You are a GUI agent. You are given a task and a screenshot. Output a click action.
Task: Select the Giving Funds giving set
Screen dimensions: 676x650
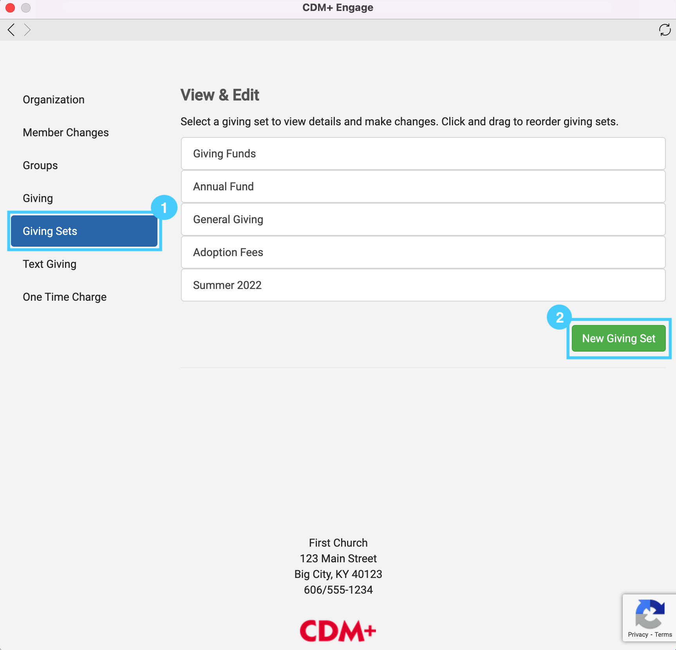423,154
